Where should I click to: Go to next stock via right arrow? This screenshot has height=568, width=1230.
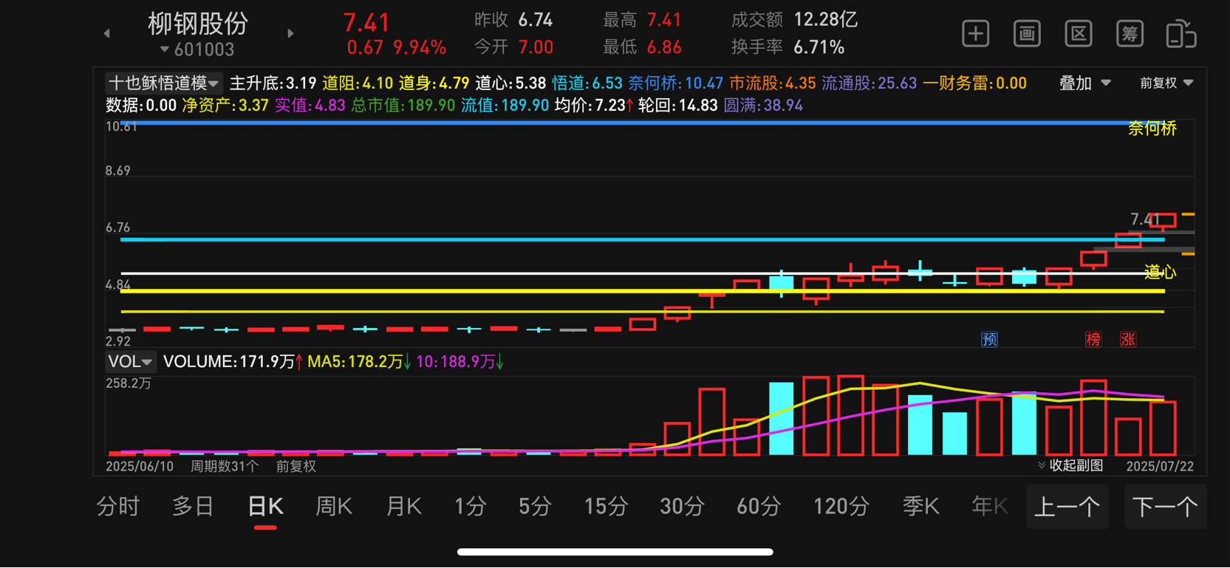290,33
